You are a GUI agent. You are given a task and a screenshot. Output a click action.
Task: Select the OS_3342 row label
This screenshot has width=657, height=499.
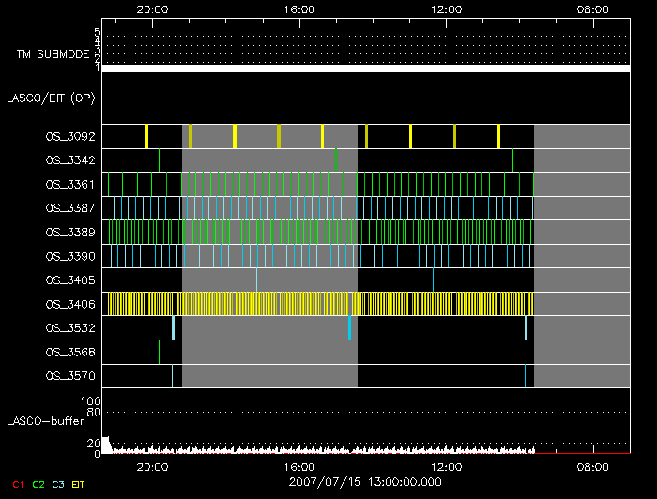69,161
